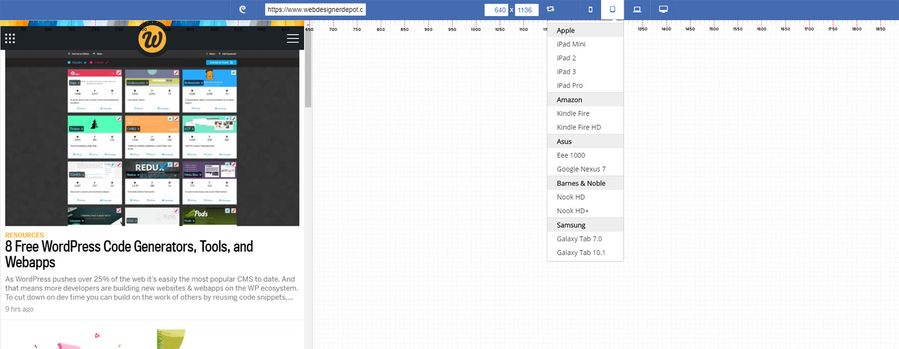The image size is (899, 349).
Task: Open the grid apps menu on the webpage
Action: (x=10, y=39)
